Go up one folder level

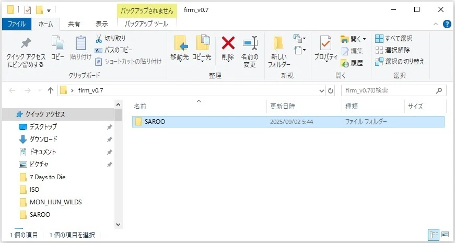point(51,90)
